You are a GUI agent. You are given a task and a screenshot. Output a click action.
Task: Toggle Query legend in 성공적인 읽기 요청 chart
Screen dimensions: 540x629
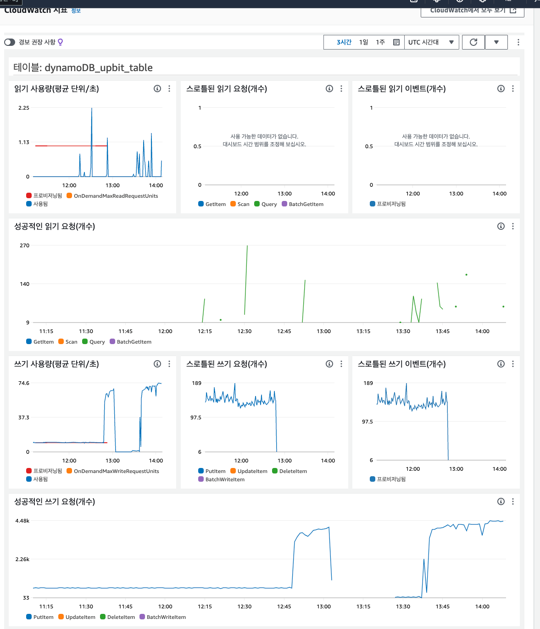point(94,342)
